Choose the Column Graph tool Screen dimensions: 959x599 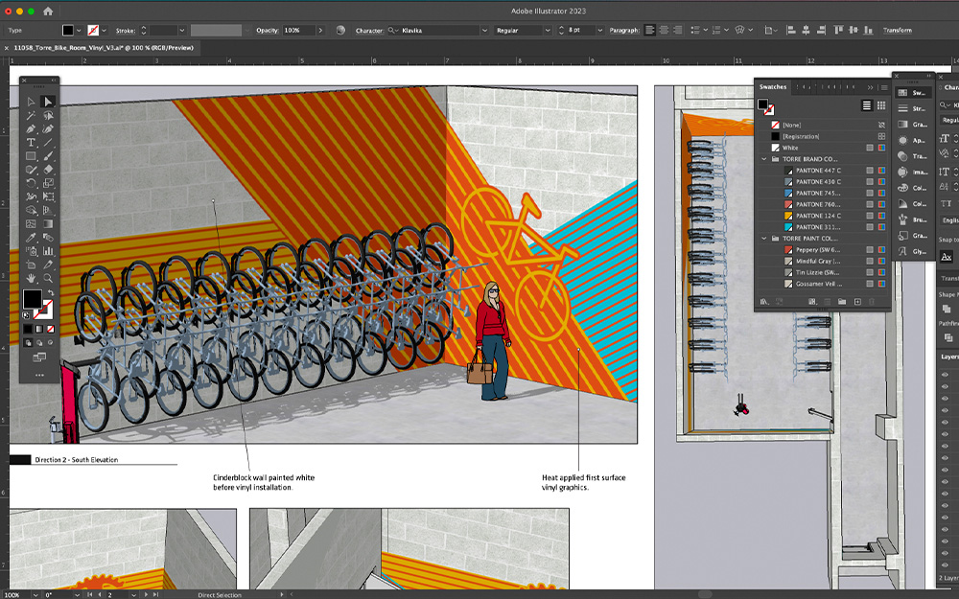pyautogui.click(x=48, y=250)
